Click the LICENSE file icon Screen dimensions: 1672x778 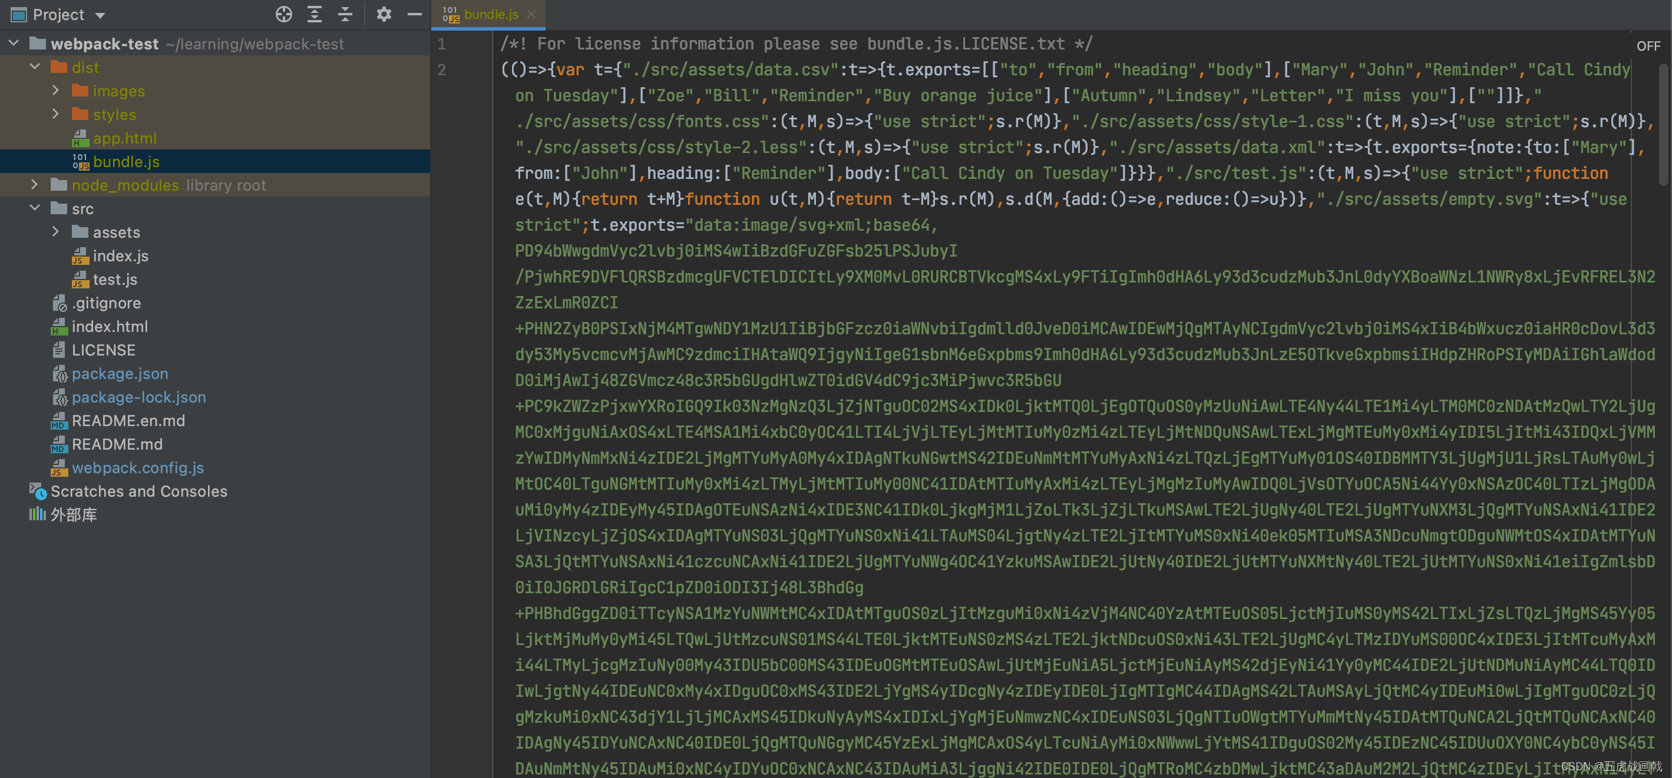59,350
